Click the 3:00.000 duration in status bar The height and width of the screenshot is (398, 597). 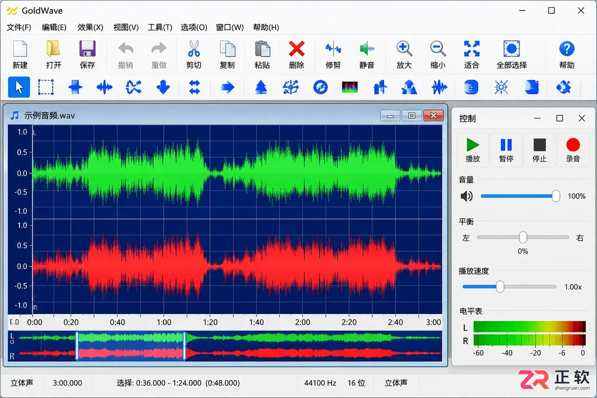(x=67, y=383)
